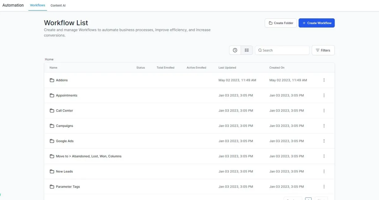Click the Call Center folder icon
Screen dimensions: 379x200
tap(52, 111)
